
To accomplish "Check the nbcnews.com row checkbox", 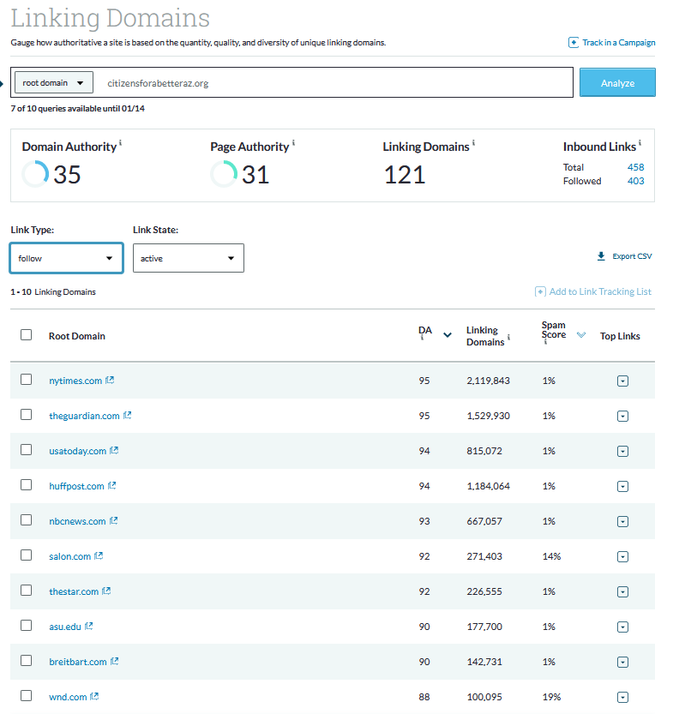I will pyautogui.click(x=26, y=520).
